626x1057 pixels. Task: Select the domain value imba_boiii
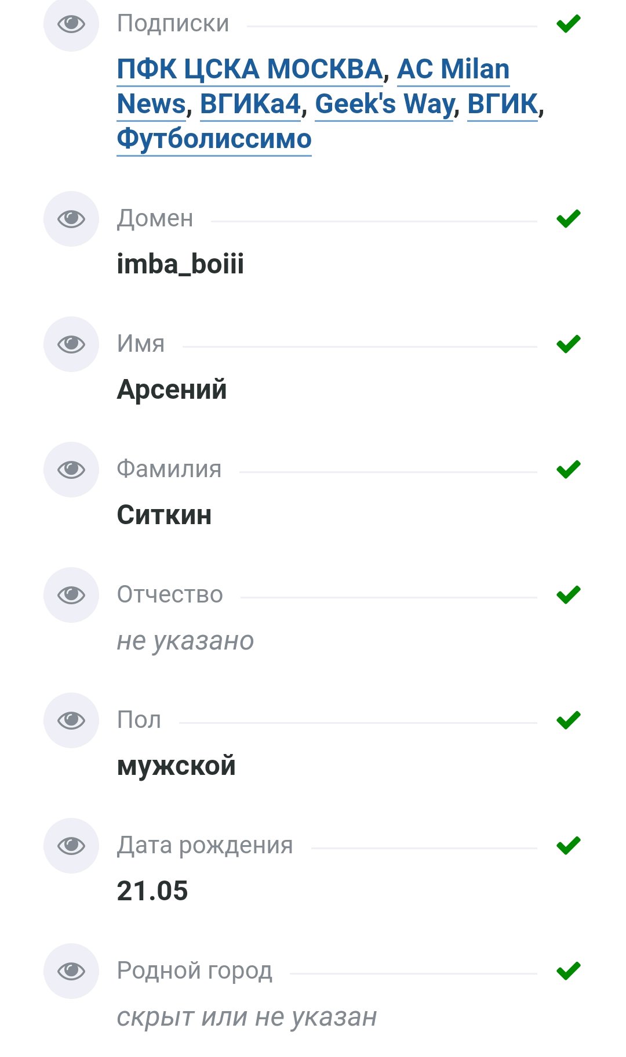point(180,265)
